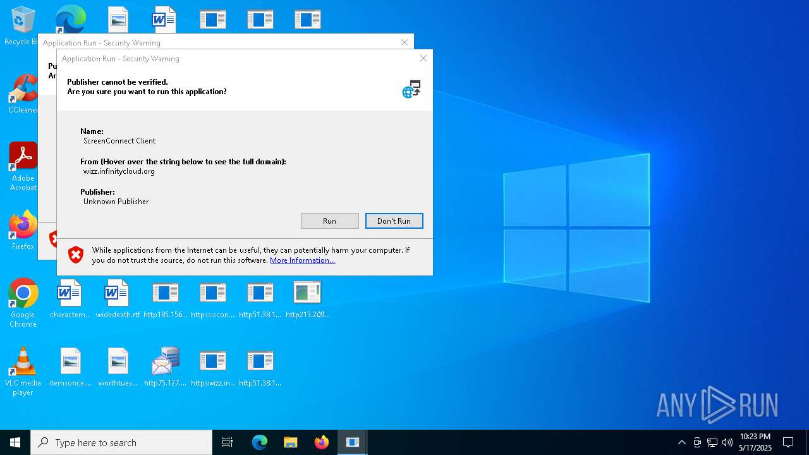Select the httpssiscon... desktop file

[x=212, y=299]
